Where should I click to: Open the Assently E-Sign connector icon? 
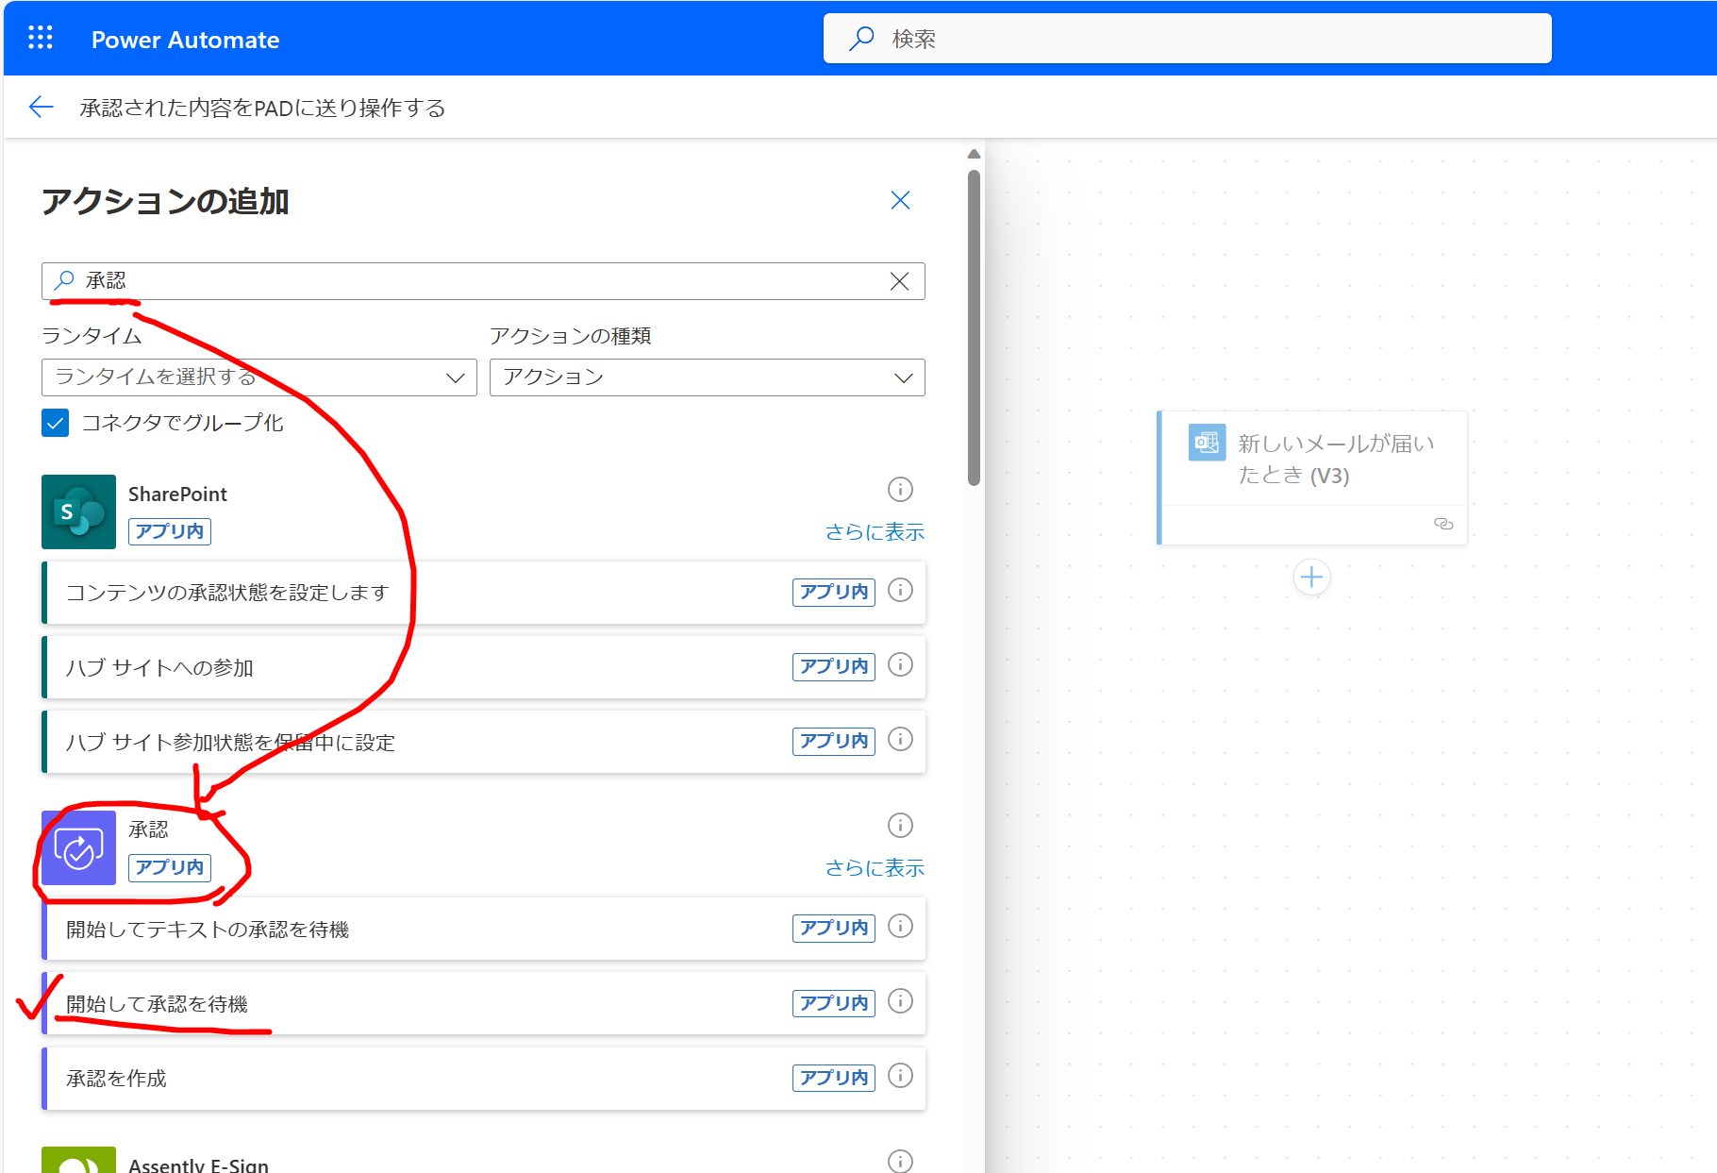[x=78, y=1160]
